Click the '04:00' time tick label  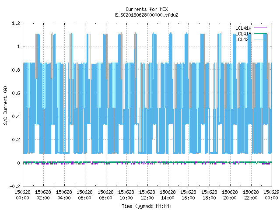(64, 198)
